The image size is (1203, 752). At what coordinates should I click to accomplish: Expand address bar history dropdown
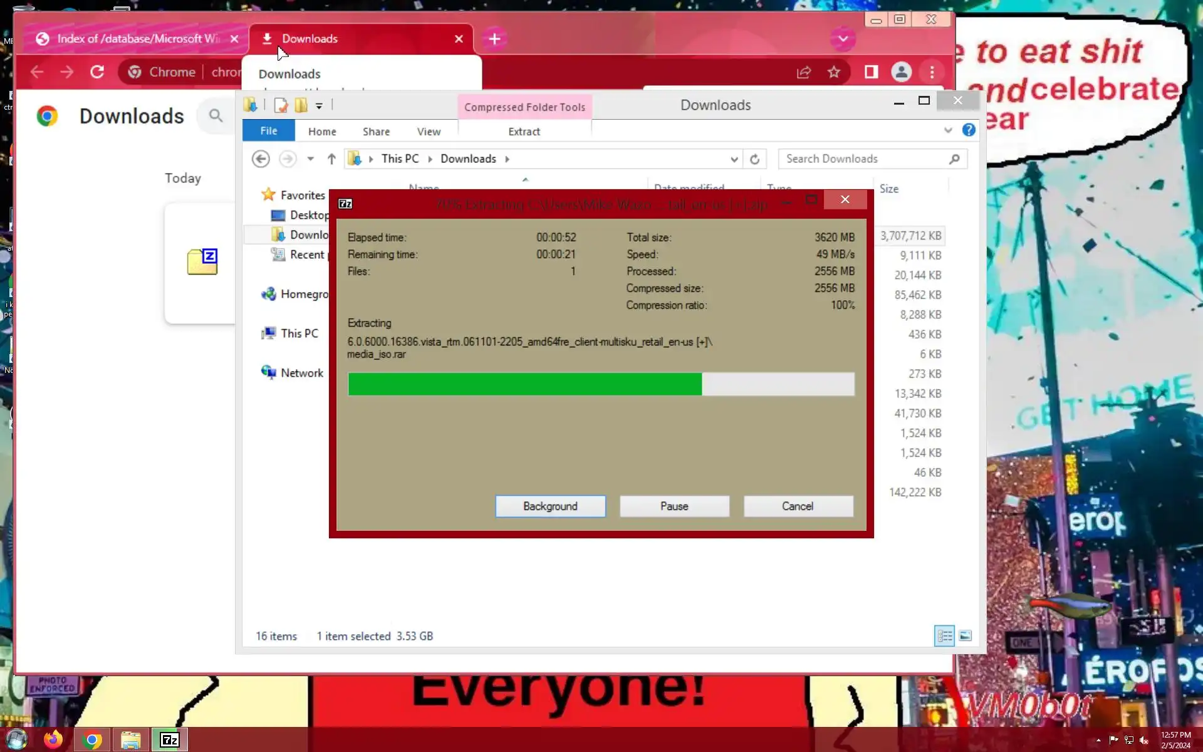734,159
